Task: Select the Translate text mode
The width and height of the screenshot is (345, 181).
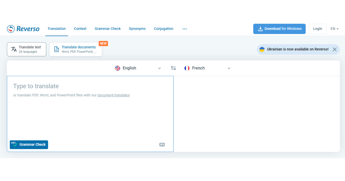Action: point(26,49)
